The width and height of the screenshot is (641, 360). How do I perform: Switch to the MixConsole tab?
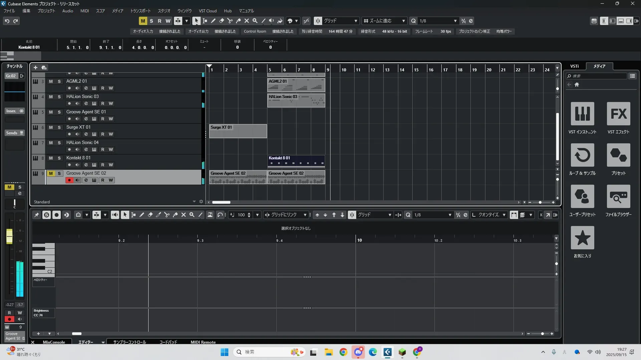(x=54, y=342)
